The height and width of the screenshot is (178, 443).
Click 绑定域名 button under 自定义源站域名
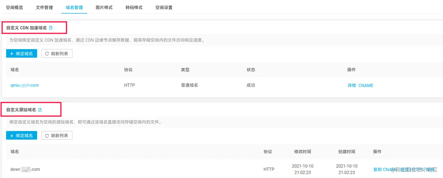(22, 135)
